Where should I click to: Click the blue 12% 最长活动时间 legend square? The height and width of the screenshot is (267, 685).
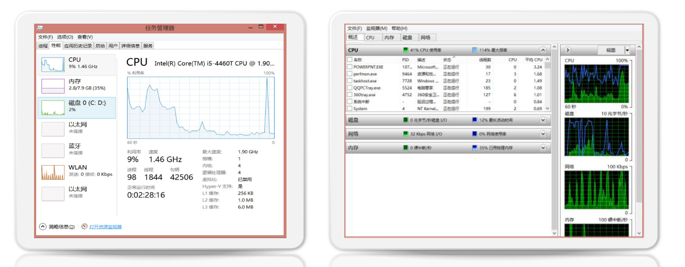coord(474,120)
